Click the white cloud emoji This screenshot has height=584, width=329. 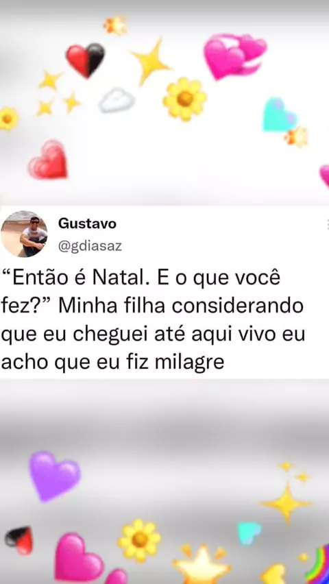(x=117, y=100)
